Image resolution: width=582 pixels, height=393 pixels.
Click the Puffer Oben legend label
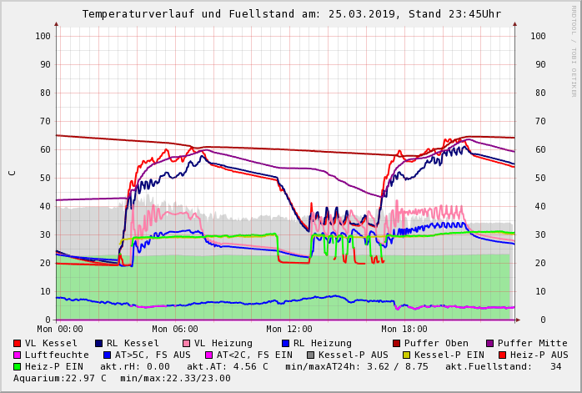(x=436, y=343)
